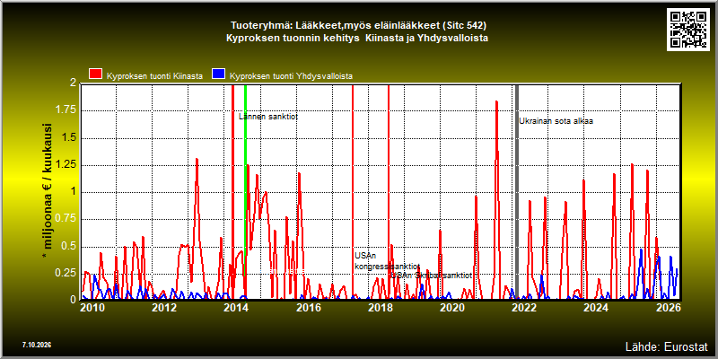Viewport: 718px width, 359px height.
Task: Click the red vertical marker line at 2018
Action: pyautogui.click(x=389, y=191)
